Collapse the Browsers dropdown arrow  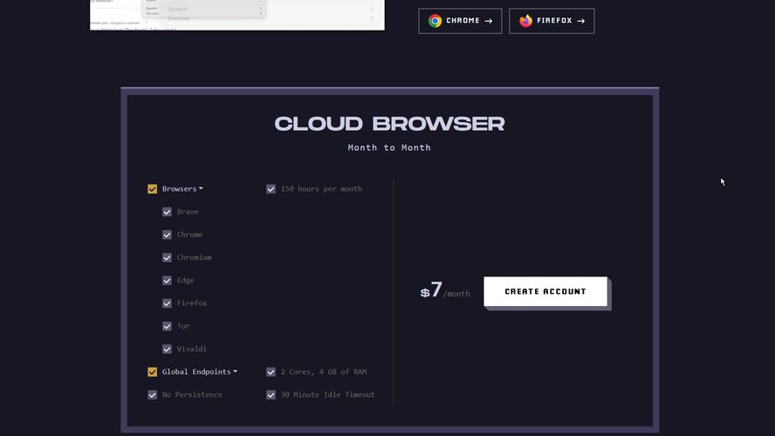pyautogui.click(x=201, y=188)
